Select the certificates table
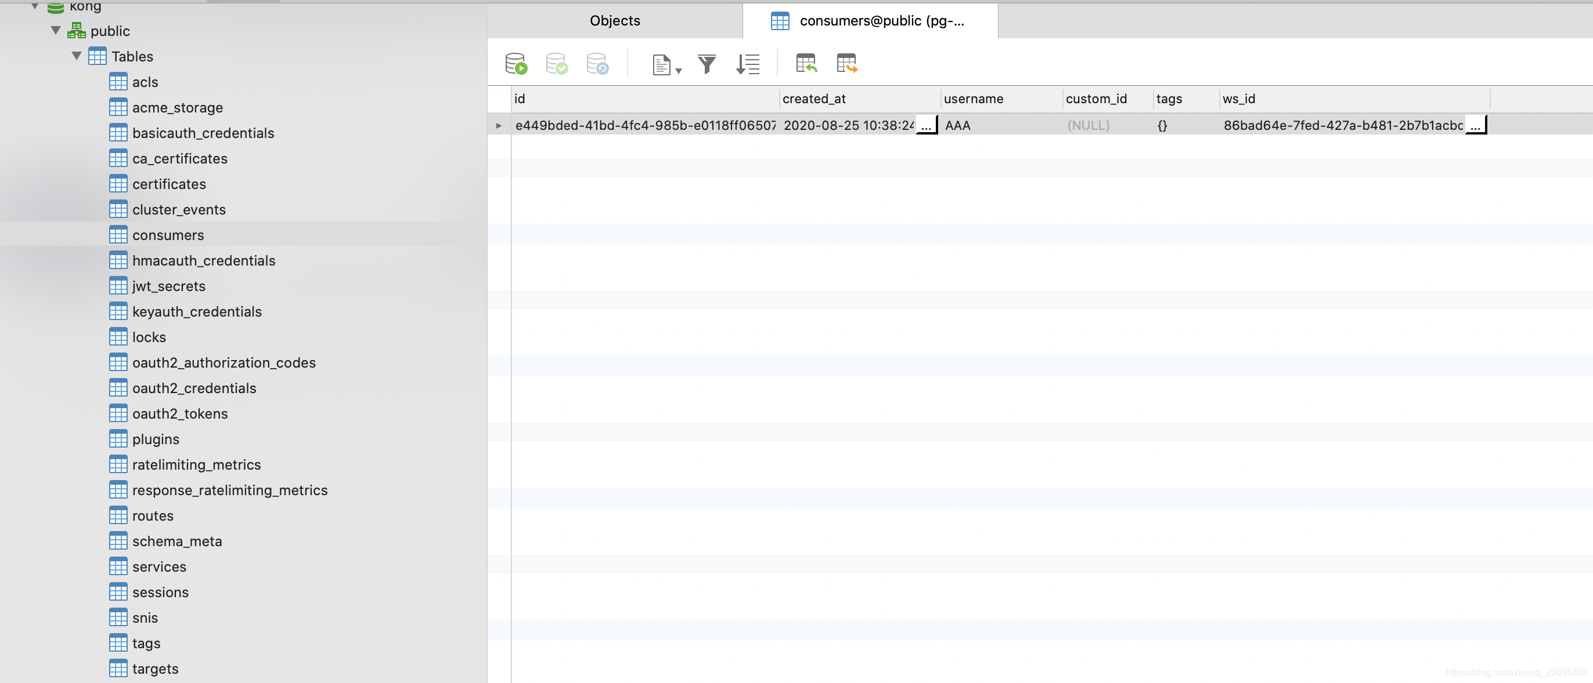1593x683 pixels. [x=169, y=184]
